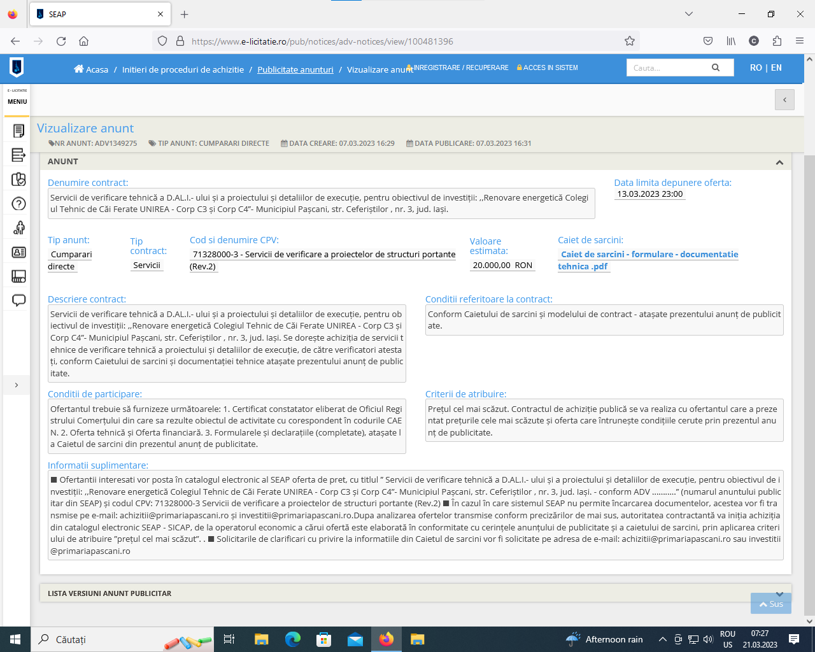Viewport: 815px width, 652px height.
Task: Open the person figure sidebar icon
Action: (x=18, y=227)
